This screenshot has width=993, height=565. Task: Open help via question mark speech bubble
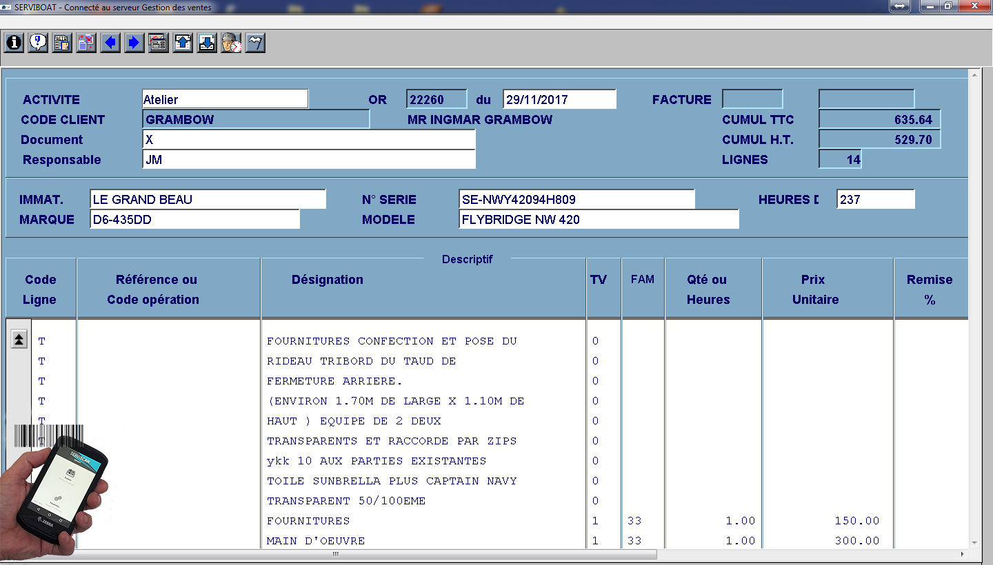click(x=38, y=43)
